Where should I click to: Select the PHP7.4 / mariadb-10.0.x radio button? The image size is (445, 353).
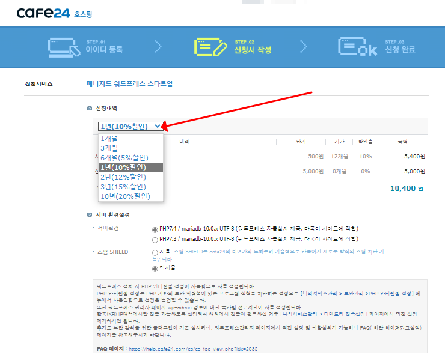pyautogui.click(x=155, y=229)
